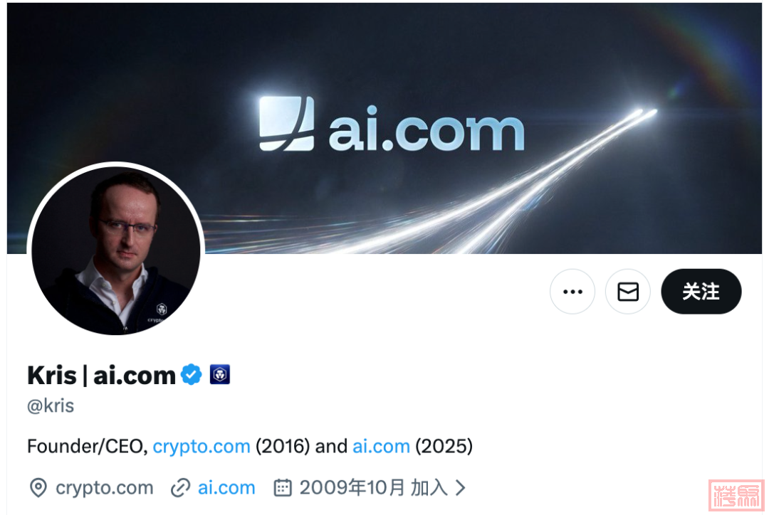
Task: Expand join date details chevron
Action: [460, 488]
